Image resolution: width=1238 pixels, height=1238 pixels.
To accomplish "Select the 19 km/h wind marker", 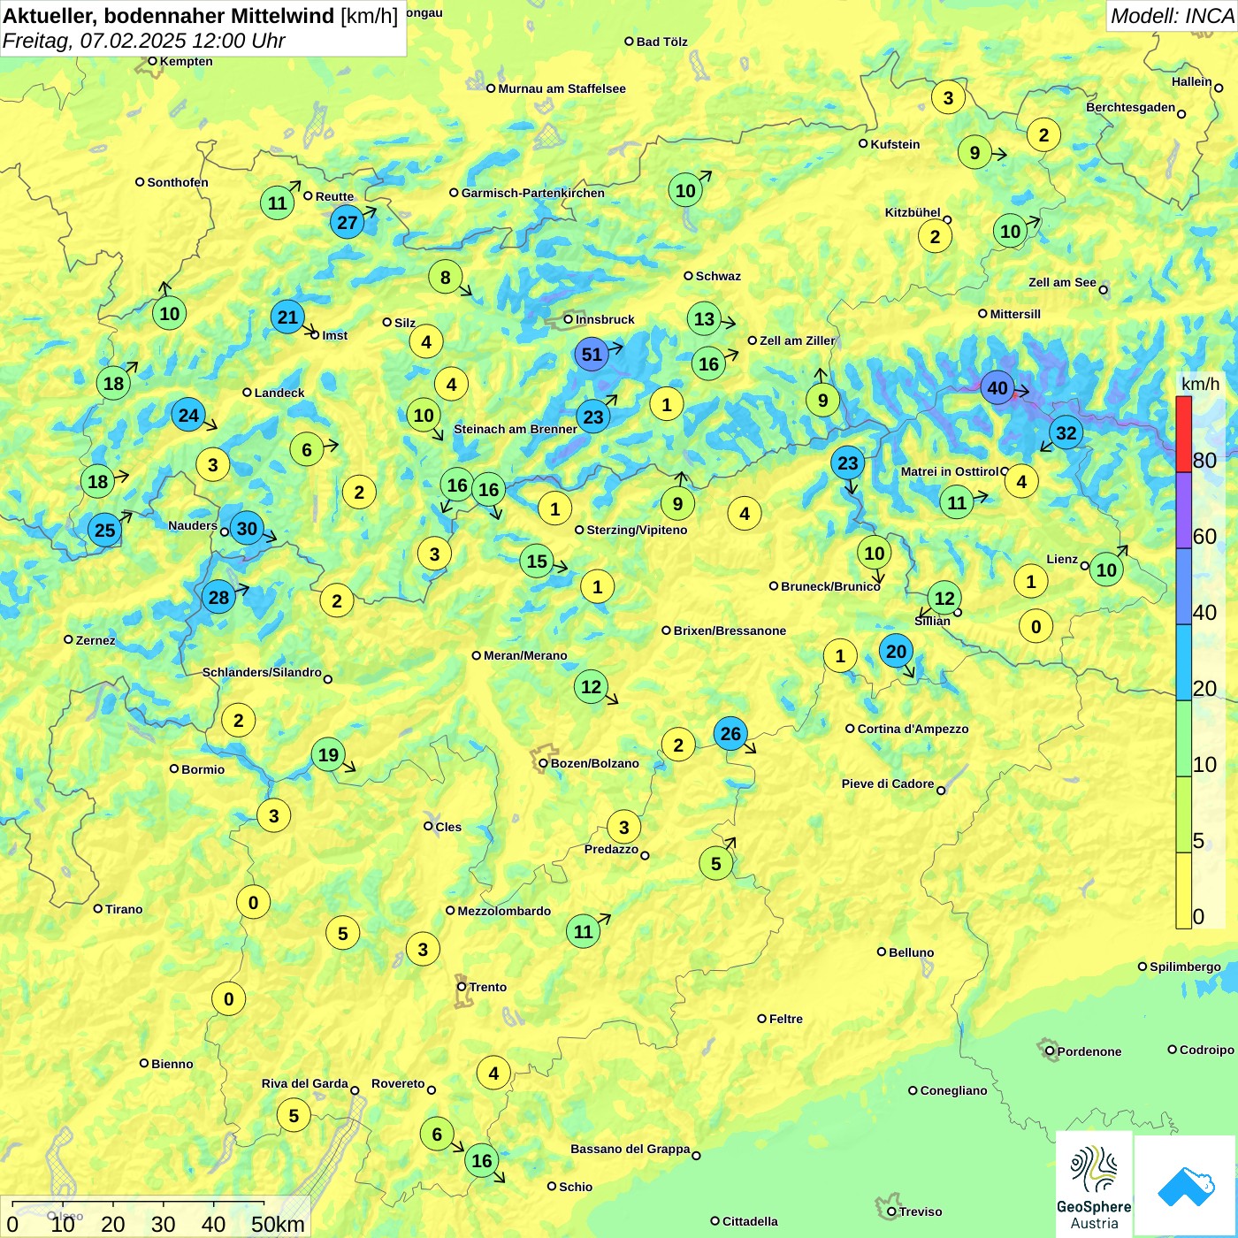I will 328,755.
